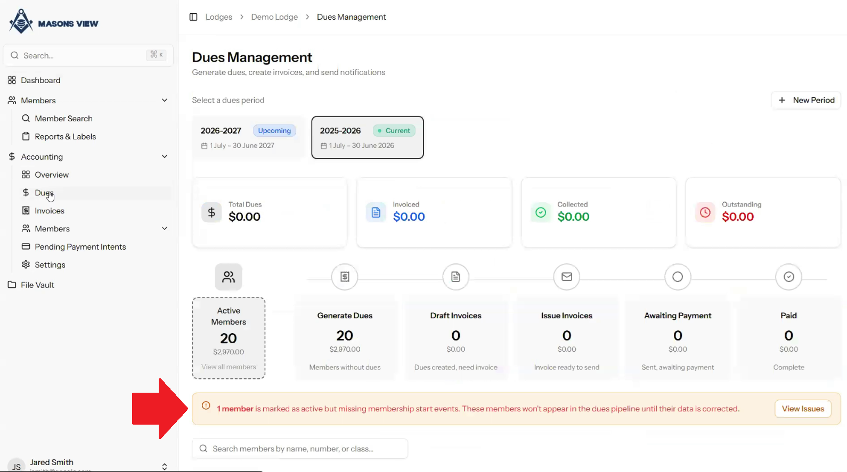Click the Dues Management breadcrumb text

pos(352,17)
